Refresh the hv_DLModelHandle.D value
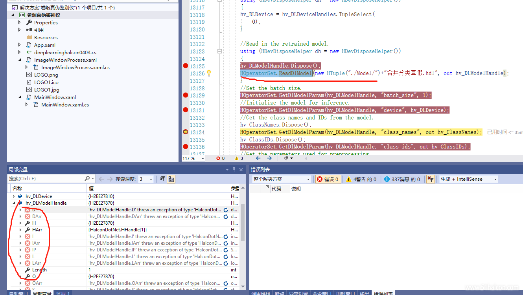The height and width of the screenshot is (295, 523). 226,210
